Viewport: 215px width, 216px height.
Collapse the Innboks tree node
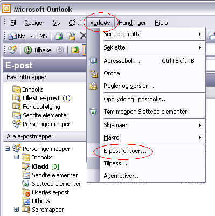(16, 157)
